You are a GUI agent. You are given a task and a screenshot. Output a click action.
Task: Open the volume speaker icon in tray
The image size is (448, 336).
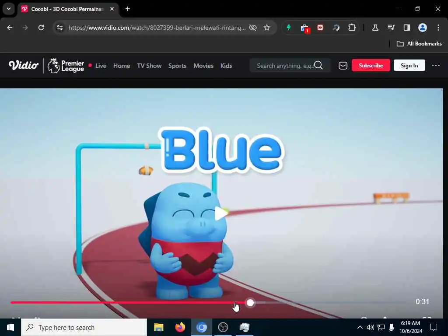click(370, 327)
